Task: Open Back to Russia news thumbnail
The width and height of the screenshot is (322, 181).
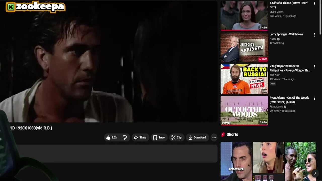Action: tap(244, 79)
